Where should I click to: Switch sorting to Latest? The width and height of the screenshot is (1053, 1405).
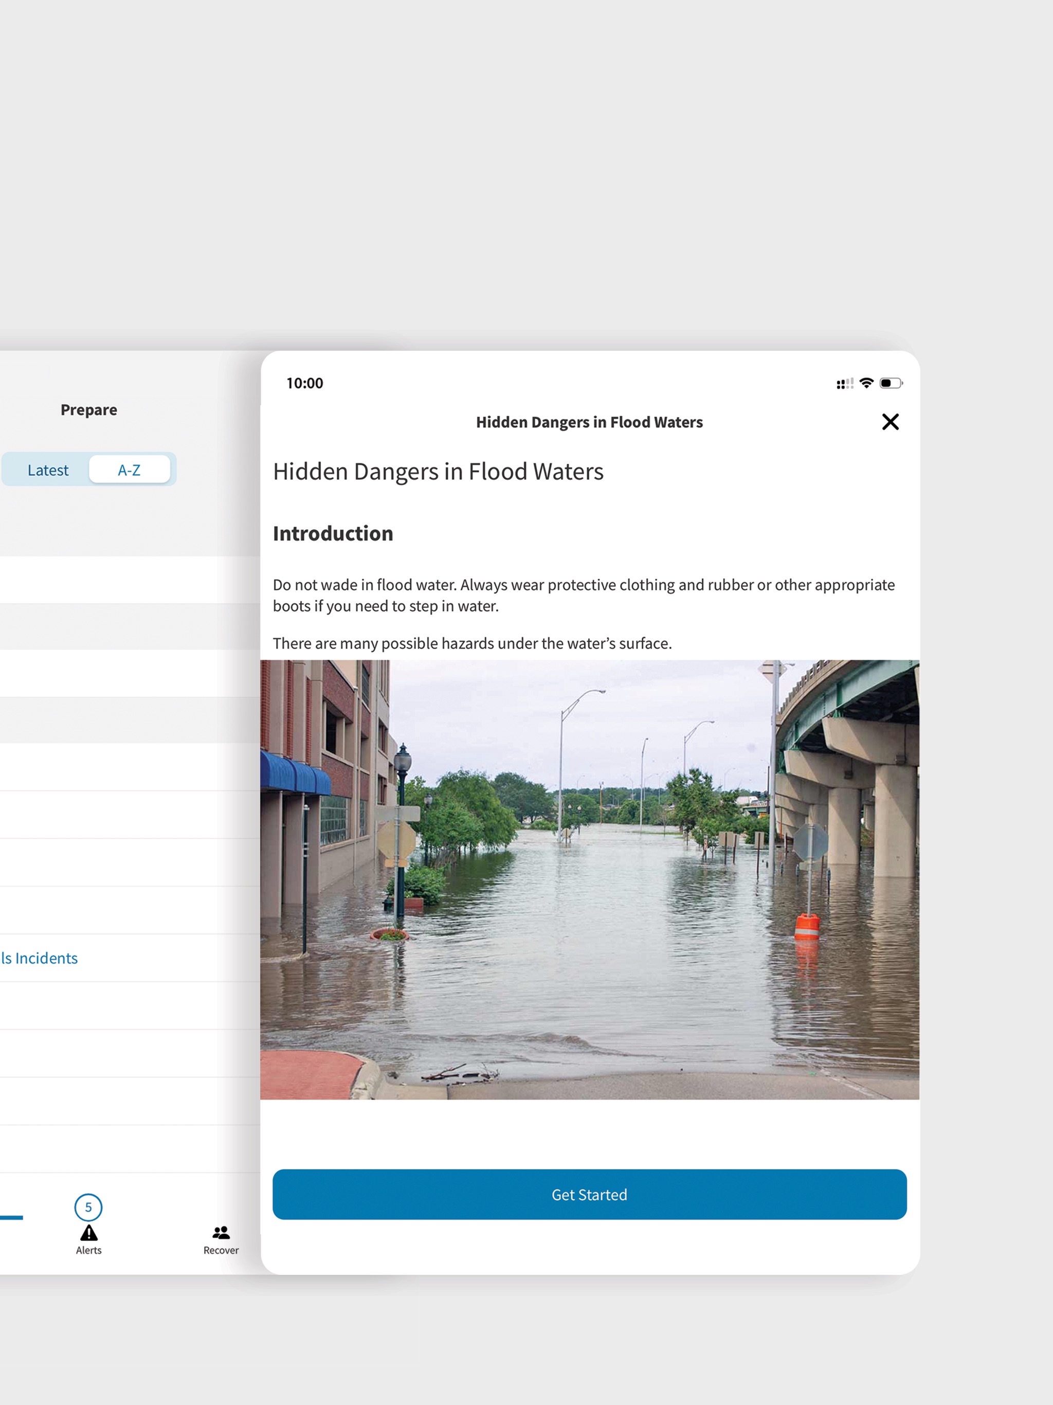pyautogui.click(x=48, y=470)
